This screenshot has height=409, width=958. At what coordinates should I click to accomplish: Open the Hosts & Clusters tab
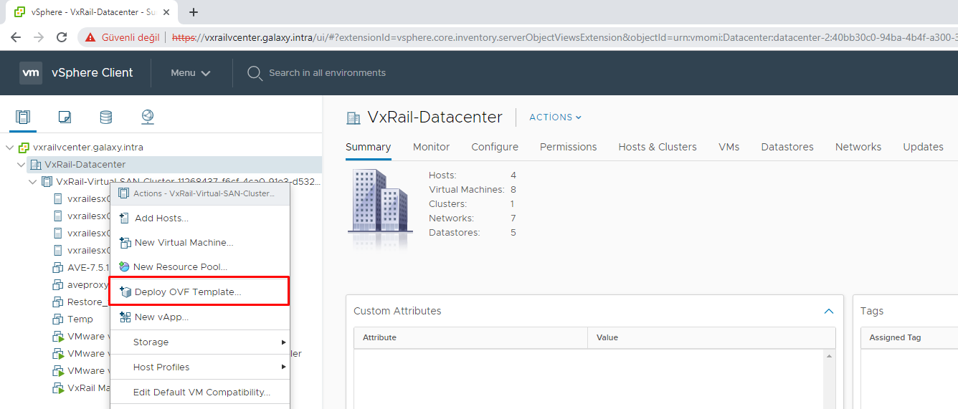(x=658, y=147)
